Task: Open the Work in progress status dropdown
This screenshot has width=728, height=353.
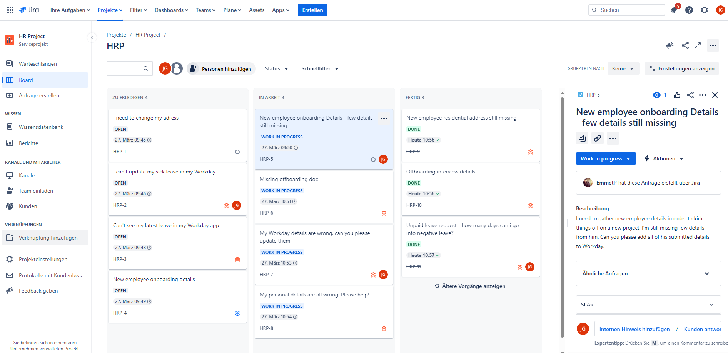Action: pos(606,158)
